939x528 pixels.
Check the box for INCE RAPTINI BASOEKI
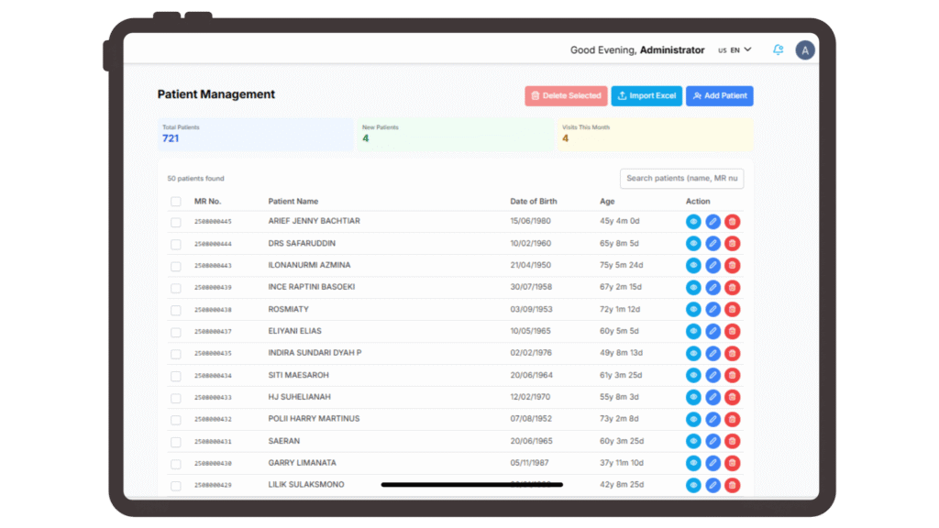coord(176,288)
